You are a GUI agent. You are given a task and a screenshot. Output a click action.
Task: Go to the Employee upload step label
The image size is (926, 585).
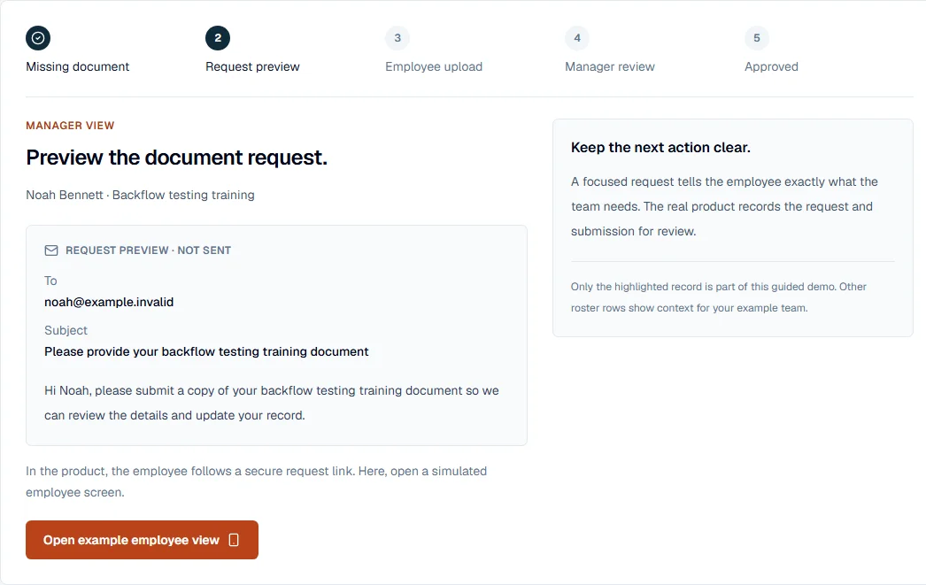[434, 66]
